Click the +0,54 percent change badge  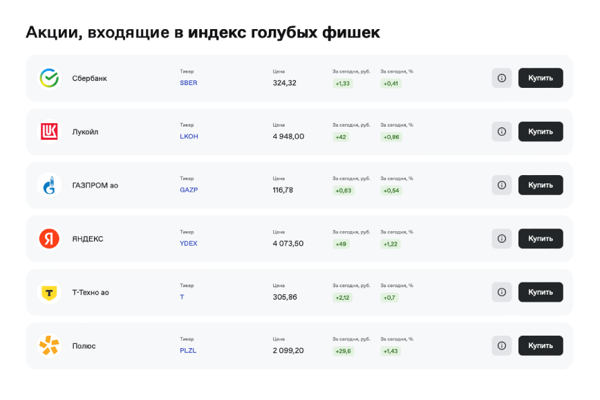tap(391, 190)
